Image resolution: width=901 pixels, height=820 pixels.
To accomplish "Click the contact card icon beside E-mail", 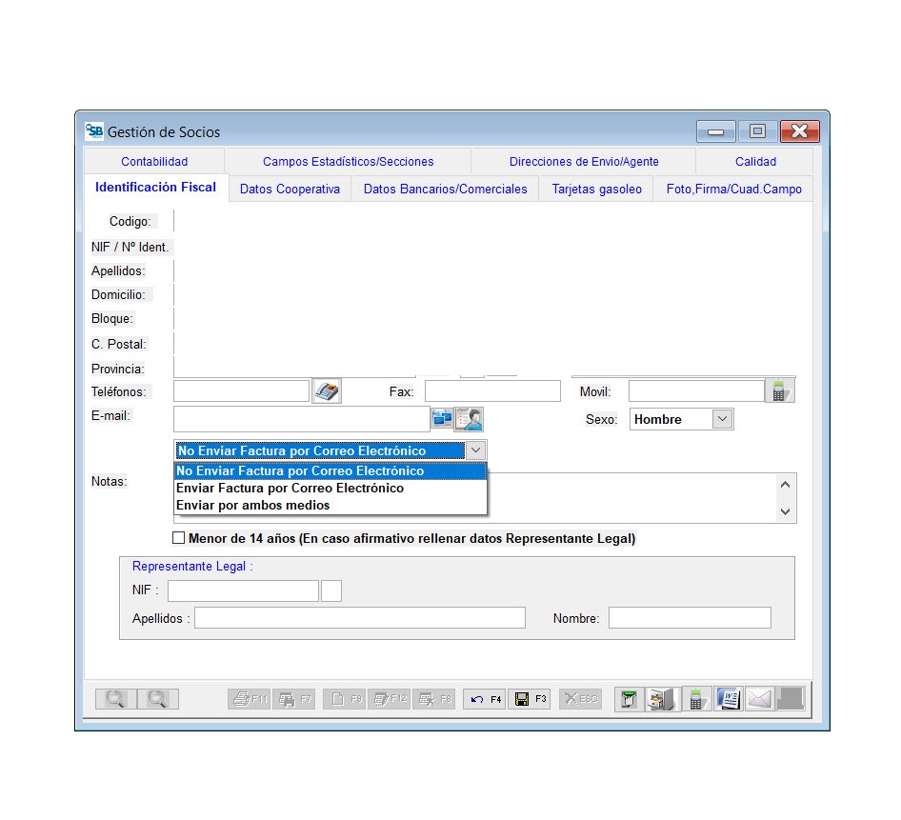I will point(469,419).
